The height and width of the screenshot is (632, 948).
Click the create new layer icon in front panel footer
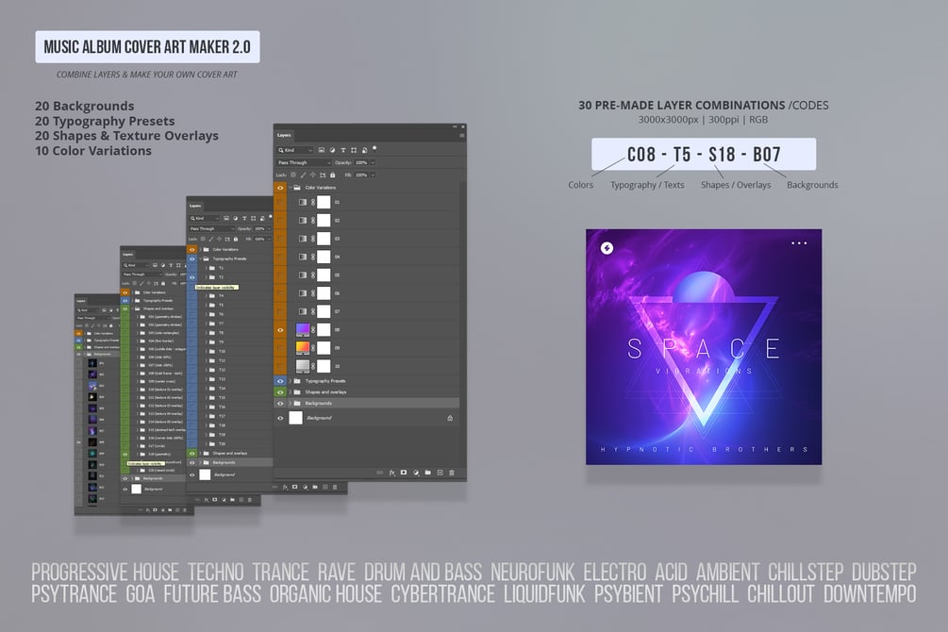coord(440,473)
